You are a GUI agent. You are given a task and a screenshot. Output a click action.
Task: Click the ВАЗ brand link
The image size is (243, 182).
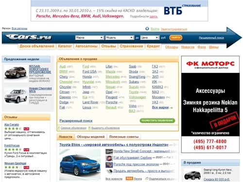pos(132,111)
